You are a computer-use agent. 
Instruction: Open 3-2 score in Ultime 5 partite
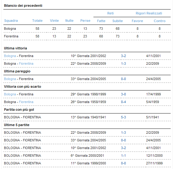pos(123,148)
